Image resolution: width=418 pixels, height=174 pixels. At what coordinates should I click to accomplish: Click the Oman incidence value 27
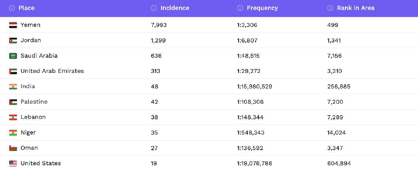tap(155, 148)
